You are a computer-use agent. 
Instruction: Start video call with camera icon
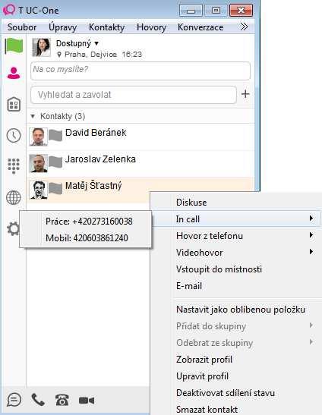(x=87, y=400)
